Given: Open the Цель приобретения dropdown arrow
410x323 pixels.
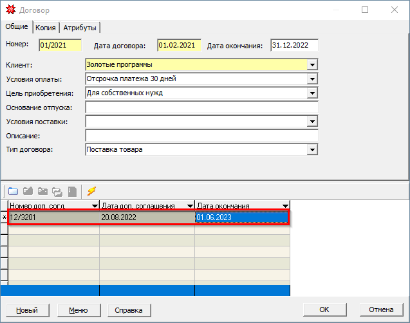Looking at the screenshot, I should (x=312, y=93).
